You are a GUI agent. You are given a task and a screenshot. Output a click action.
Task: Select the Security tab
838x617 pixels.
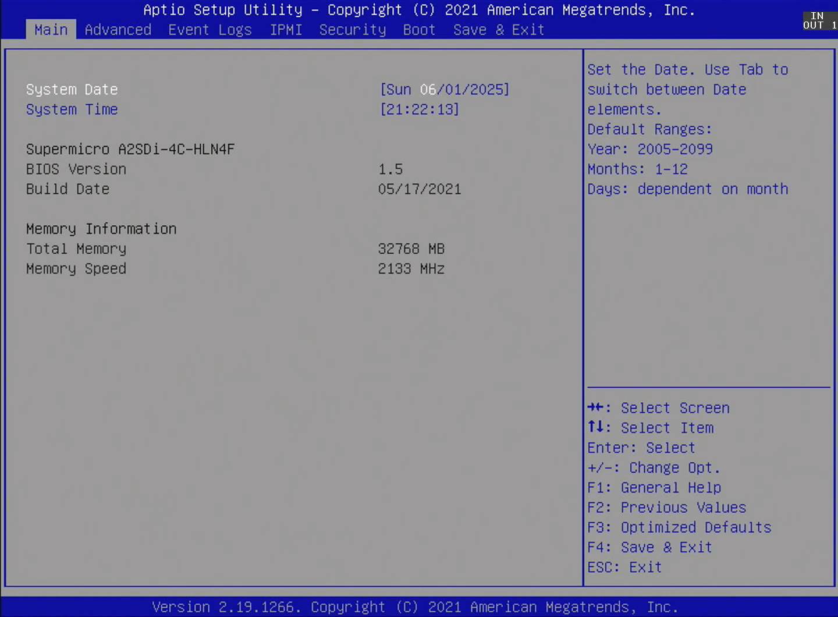click(x=353, y=30)
